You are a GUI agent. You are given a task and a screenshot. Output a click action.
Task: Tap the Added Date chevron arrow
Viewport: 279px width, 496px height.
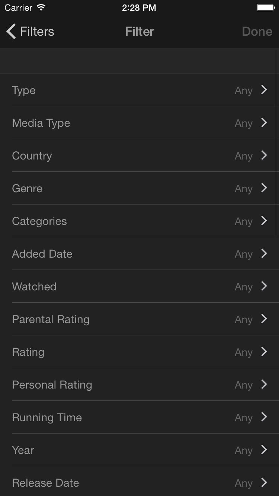(x=264, y=254)
